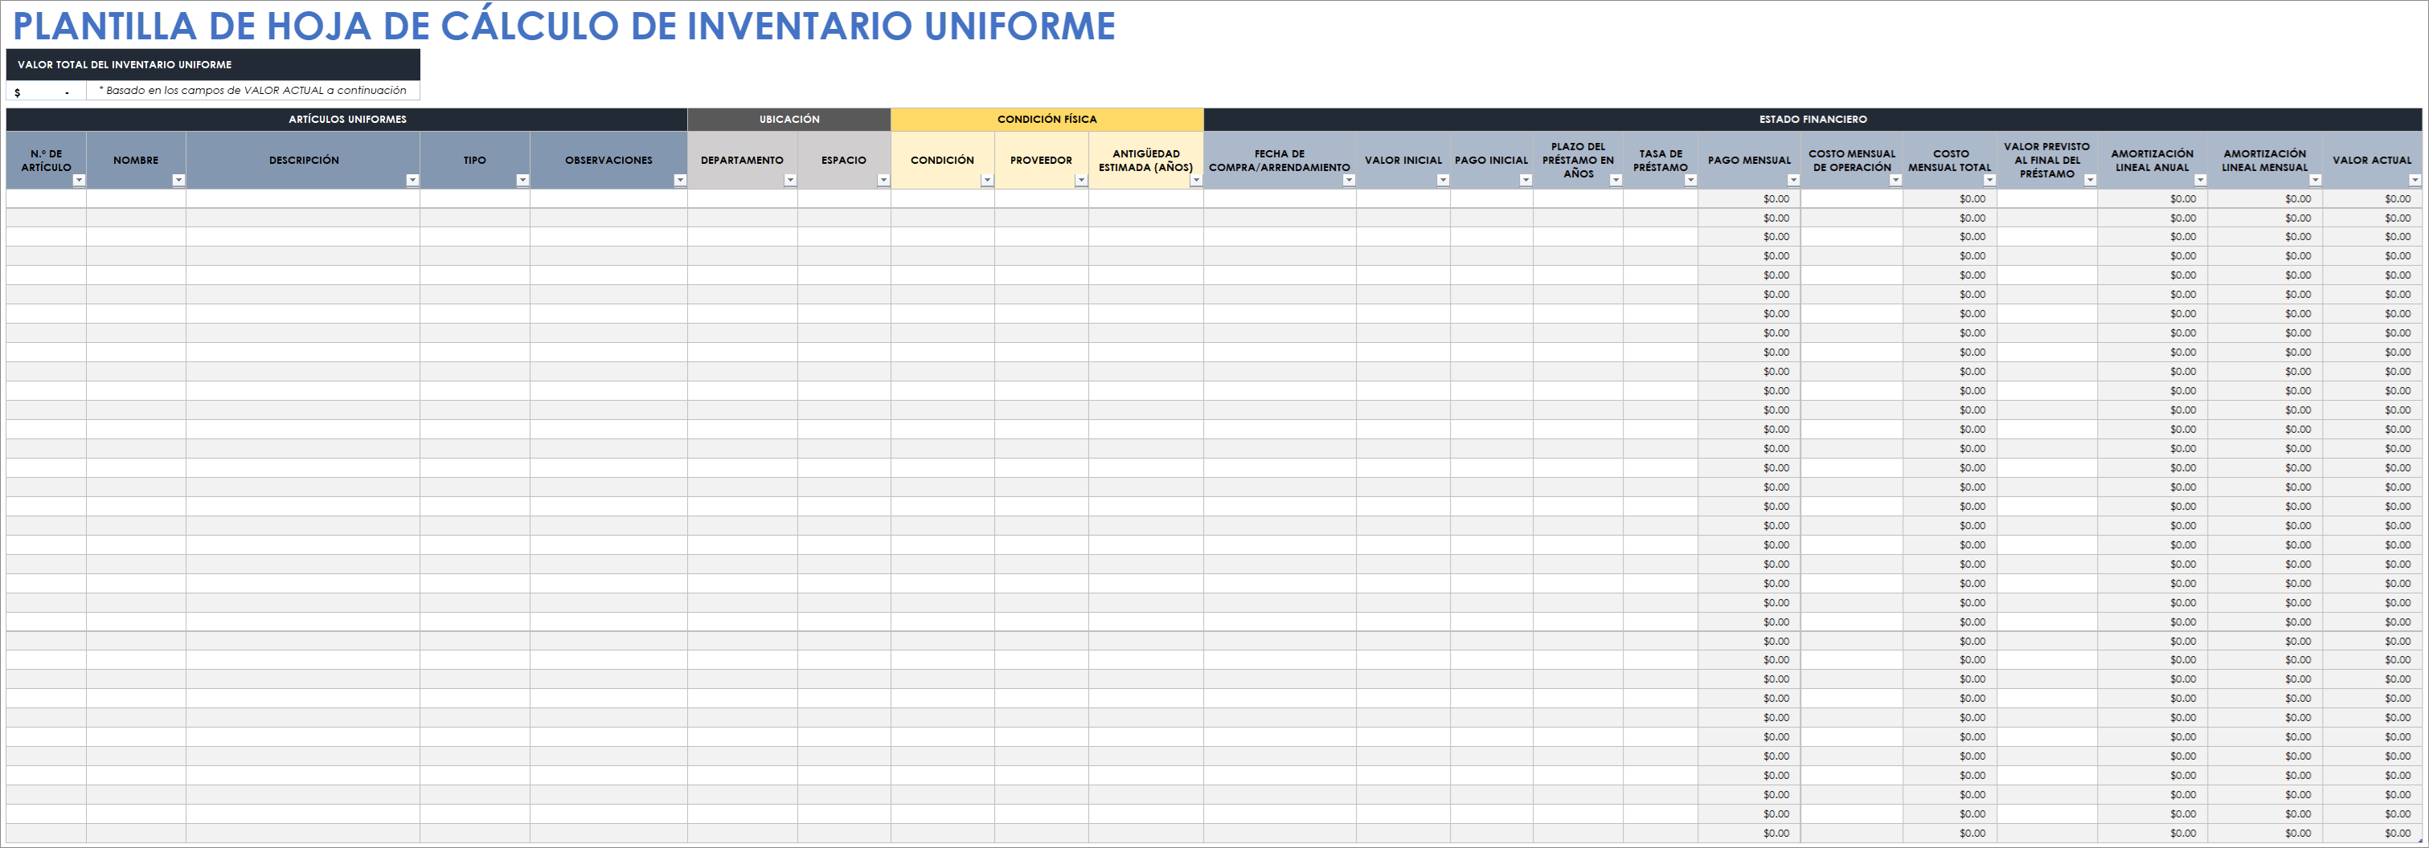Screen dimensions: 2429x848
Task: Click the DESCRIPCIÓN column header text
Action: (x=304, y=160)
